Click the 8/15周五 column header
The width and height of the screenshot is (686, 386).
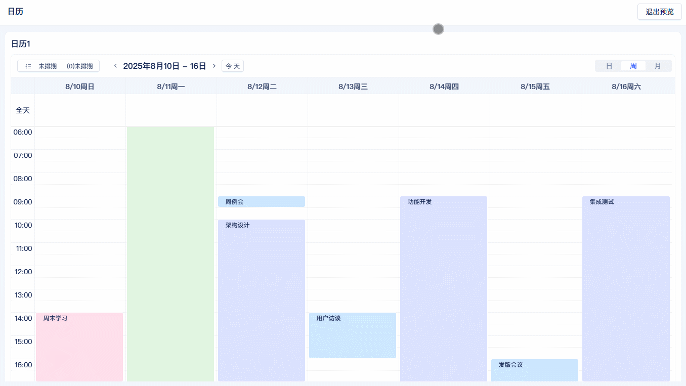coord(535,87)
